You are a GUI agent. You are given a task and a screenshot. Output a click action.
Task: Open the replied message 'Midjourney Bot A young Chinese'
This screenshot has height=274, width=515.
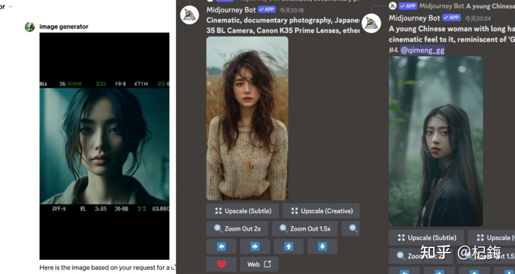467,6
